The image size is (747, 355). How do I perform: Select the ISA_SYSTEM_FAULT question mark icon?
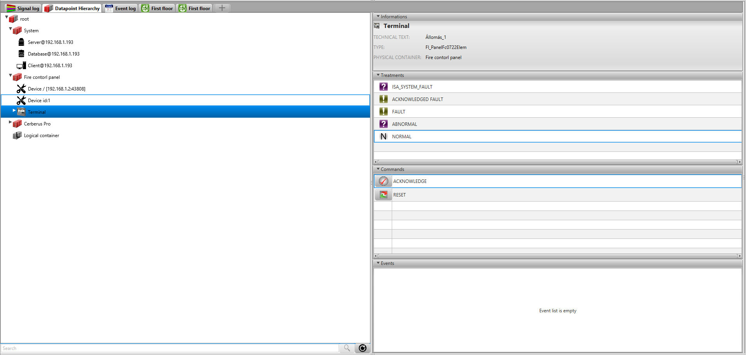[x=383, y=87]
